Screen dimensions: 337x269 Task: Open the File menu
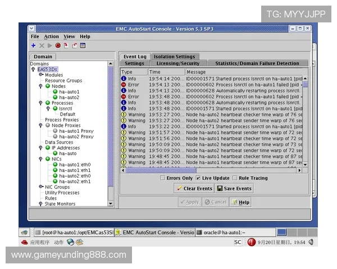(x=35, y=36)
